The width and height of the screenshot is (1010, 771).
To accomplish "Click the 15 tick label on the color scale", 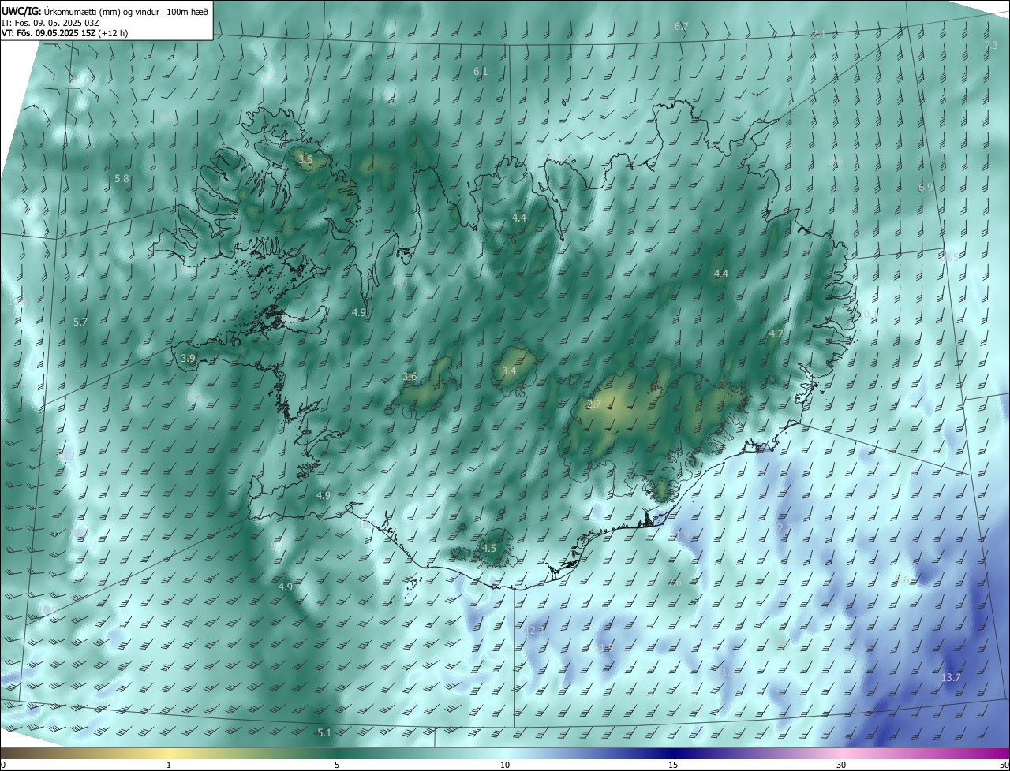I will (x=673, y=765).
